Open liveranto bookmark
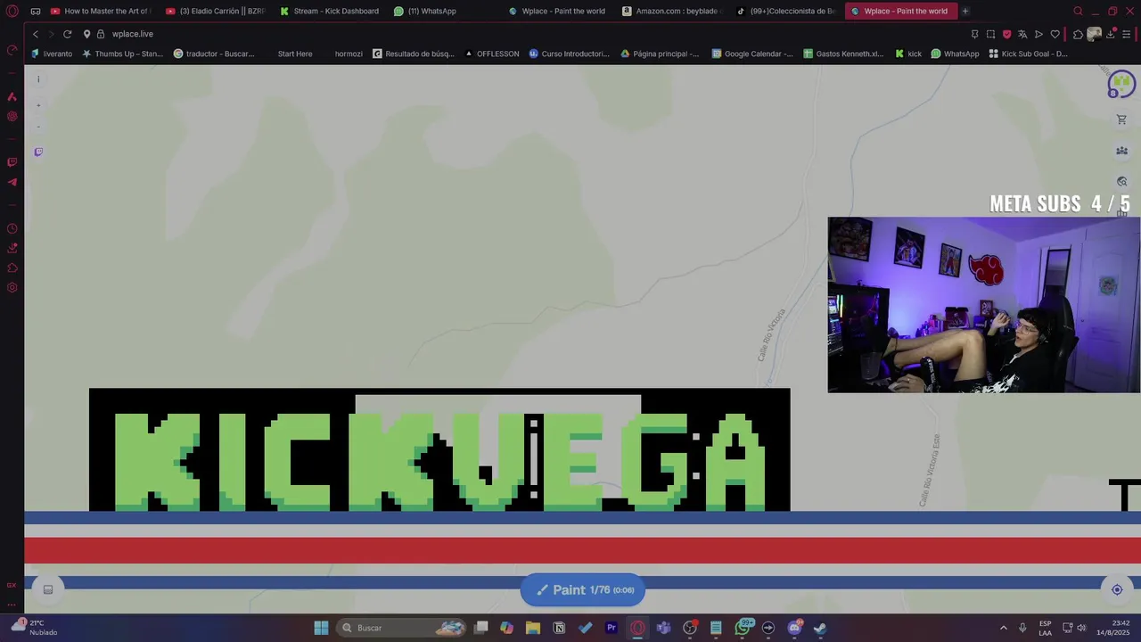The image size is (1141, 642). pos(52,53)
